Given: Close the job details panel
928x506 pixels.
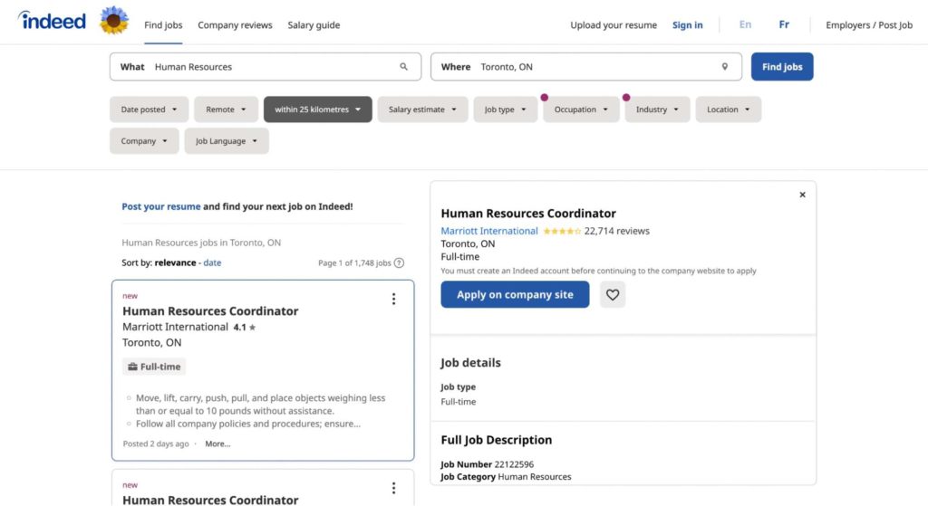Looking at the screenshot, I should coord(803,195).
